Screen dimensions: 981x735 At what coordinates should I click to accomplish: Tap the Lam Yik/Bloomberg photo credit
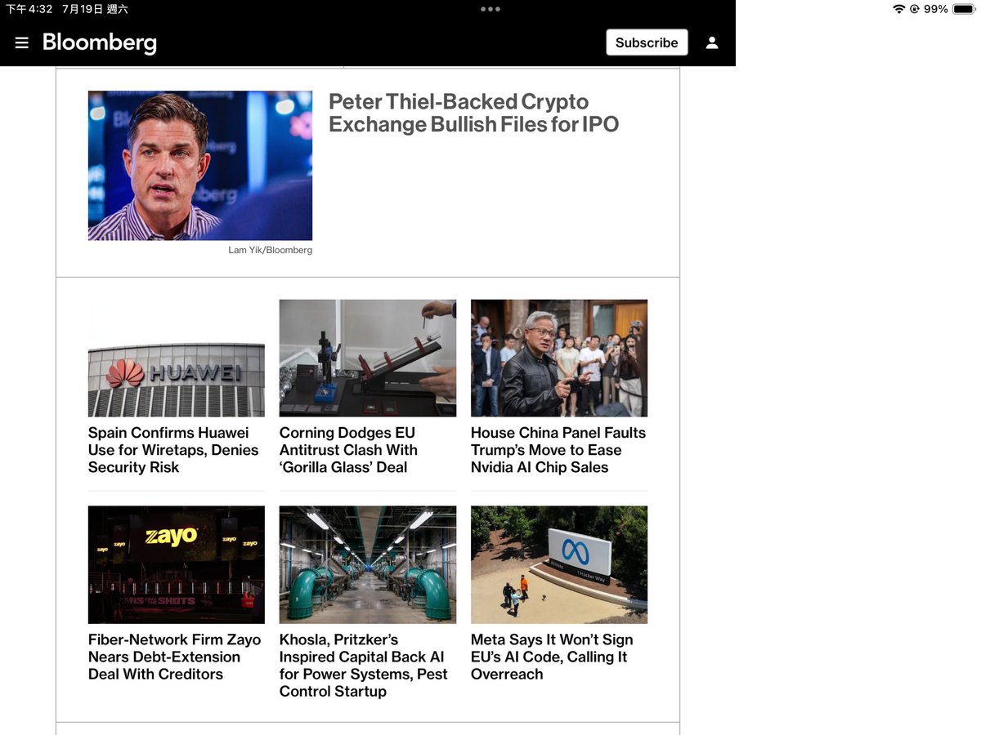tap(270, 250)
